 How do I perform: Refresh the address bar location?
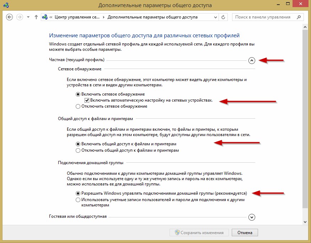[x=223, y=17]
